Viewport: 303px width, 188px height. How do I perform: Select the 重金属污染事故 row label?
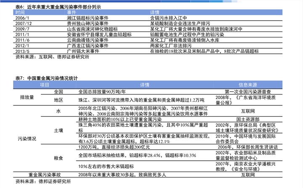(x=45, y=175)
